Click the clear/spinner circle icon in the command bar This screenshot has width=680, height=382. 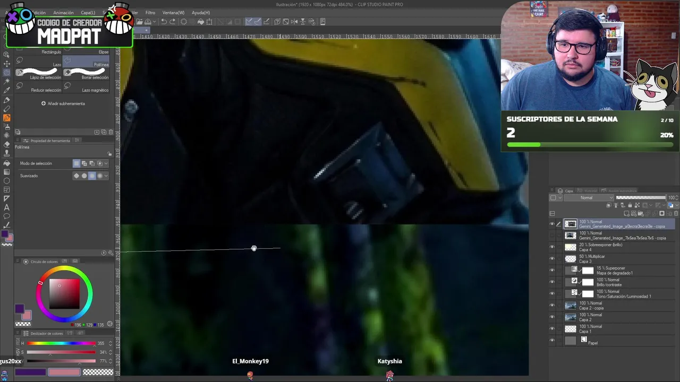coord(184,22)
